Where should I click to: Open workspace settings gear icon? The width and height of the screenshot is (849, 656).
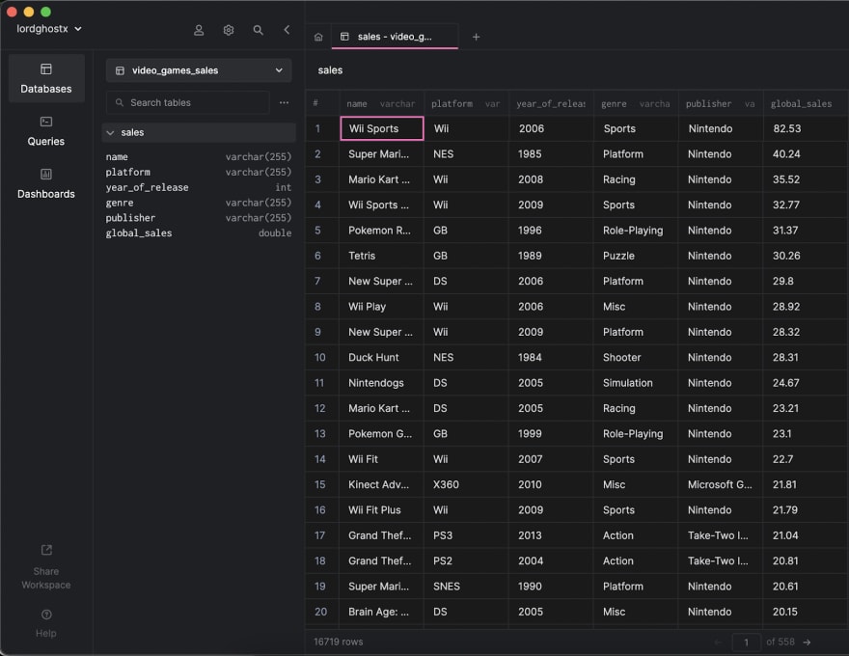tap(229, 30)
